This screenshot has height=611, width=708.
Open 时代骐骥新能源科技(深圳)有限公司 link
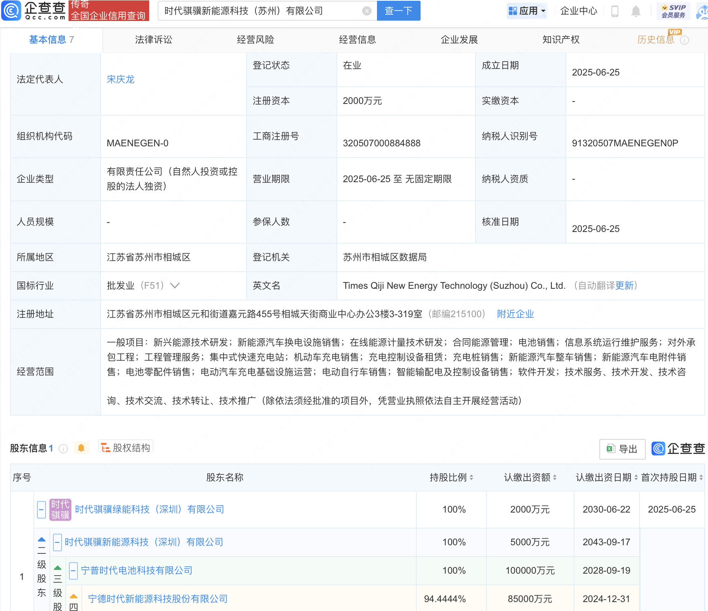(x=144, y=542)
